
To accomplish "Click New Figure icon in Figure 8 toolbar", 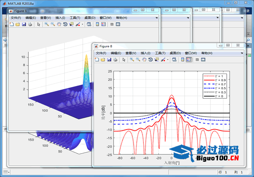I will pyautogui.click(x=97, y=60).
